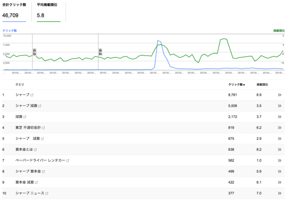Click the blue click-count peak on chart
Viewport: 289px width, 202px height.
click(x=158, y=41)
